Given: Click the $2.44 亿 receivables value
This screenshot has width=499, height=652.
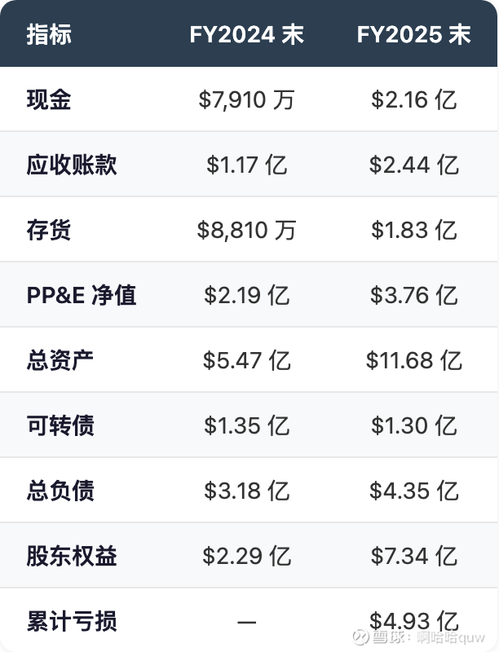Looking at the screenshot, I should pyautogui.click(x=413, y=165).
